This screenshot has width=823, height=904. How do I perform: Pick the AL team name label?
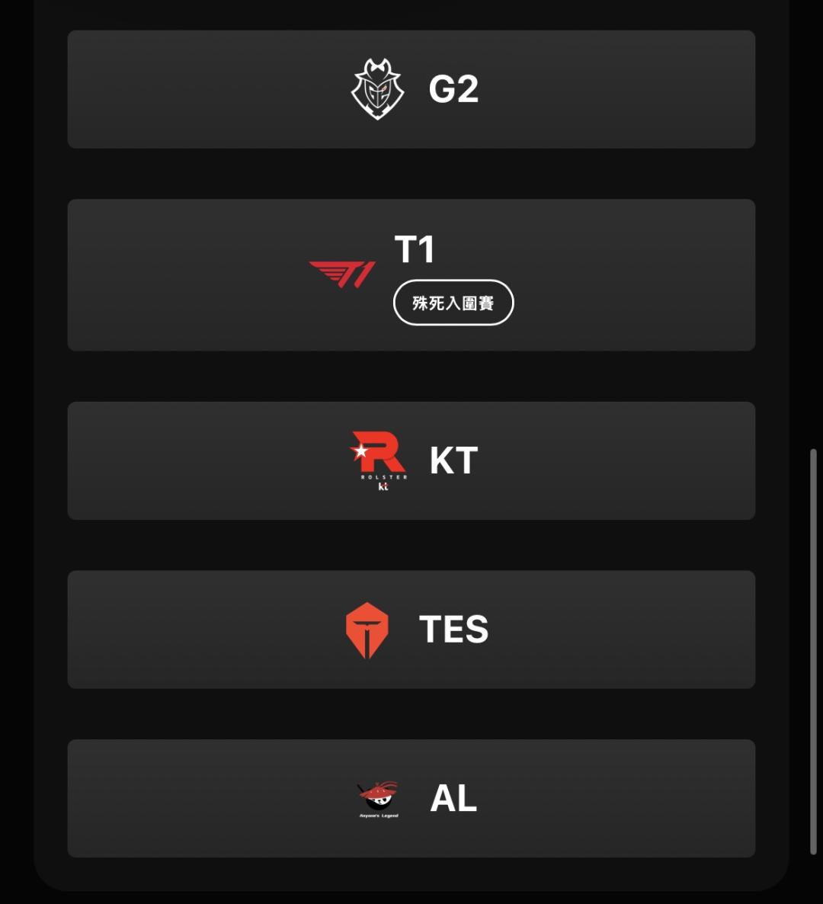coord(453,799)
